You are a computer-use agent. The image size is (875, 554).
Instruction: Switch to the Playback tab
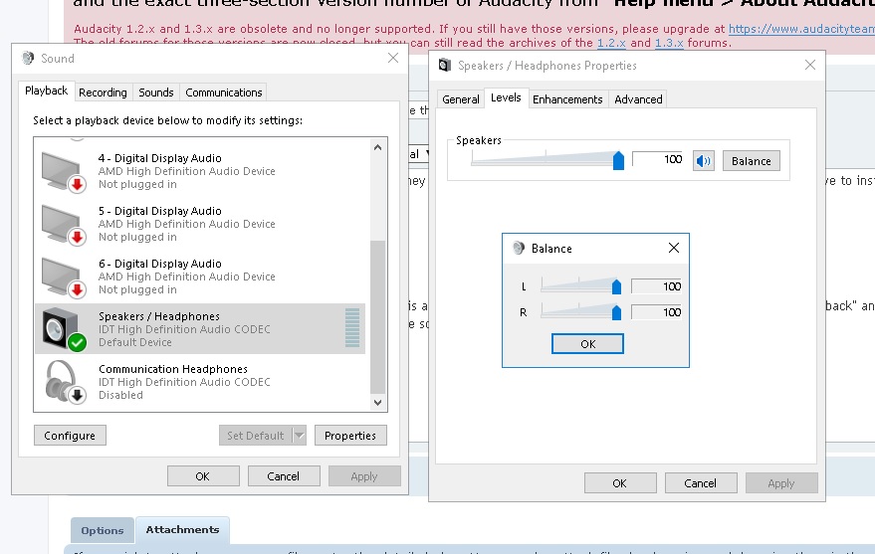pyautogui.click(x=46, y=91)
